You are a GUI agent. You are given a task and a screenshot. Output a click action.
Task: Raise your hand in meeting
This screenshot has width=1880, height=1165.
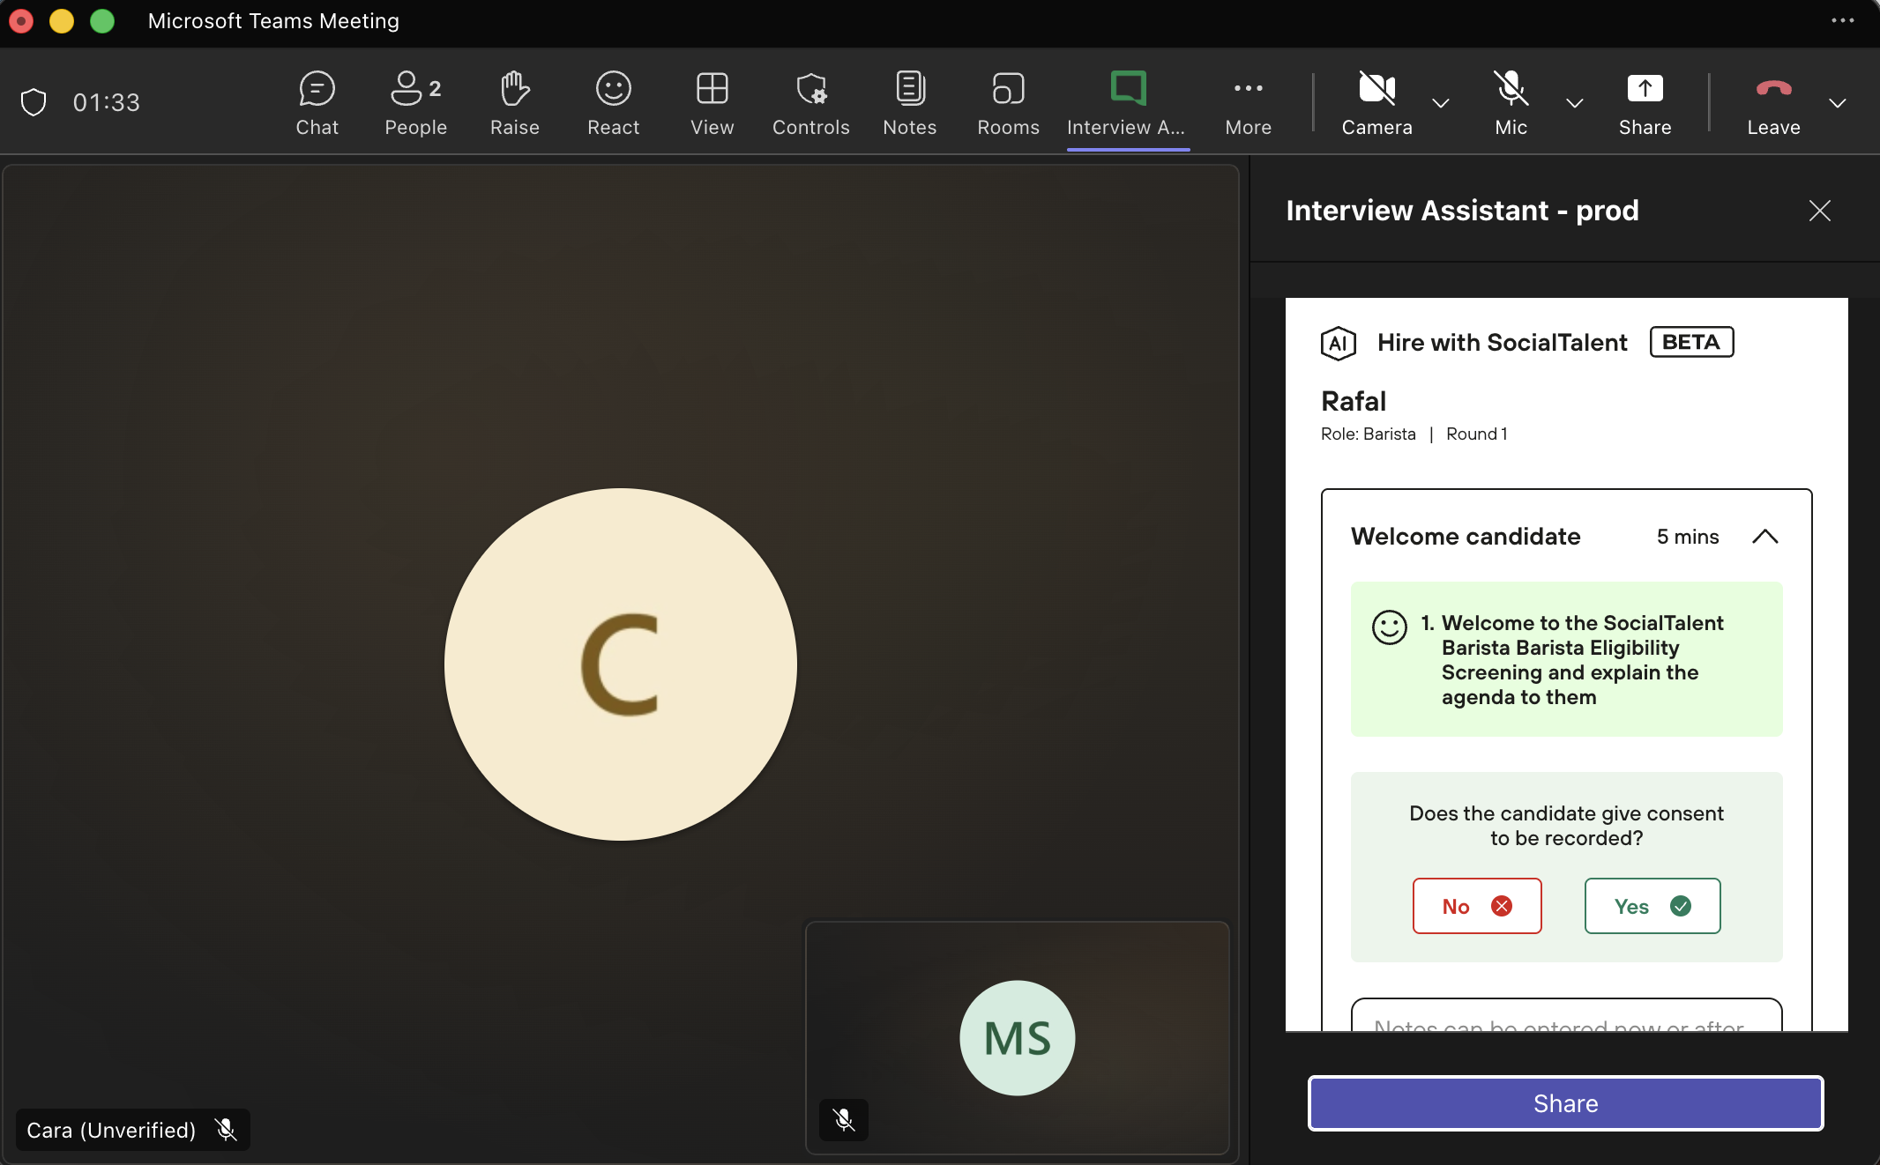point(514,103)
